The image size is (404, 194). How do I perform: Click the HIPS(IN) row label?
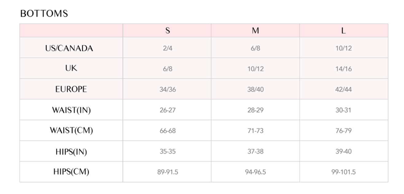71,151
